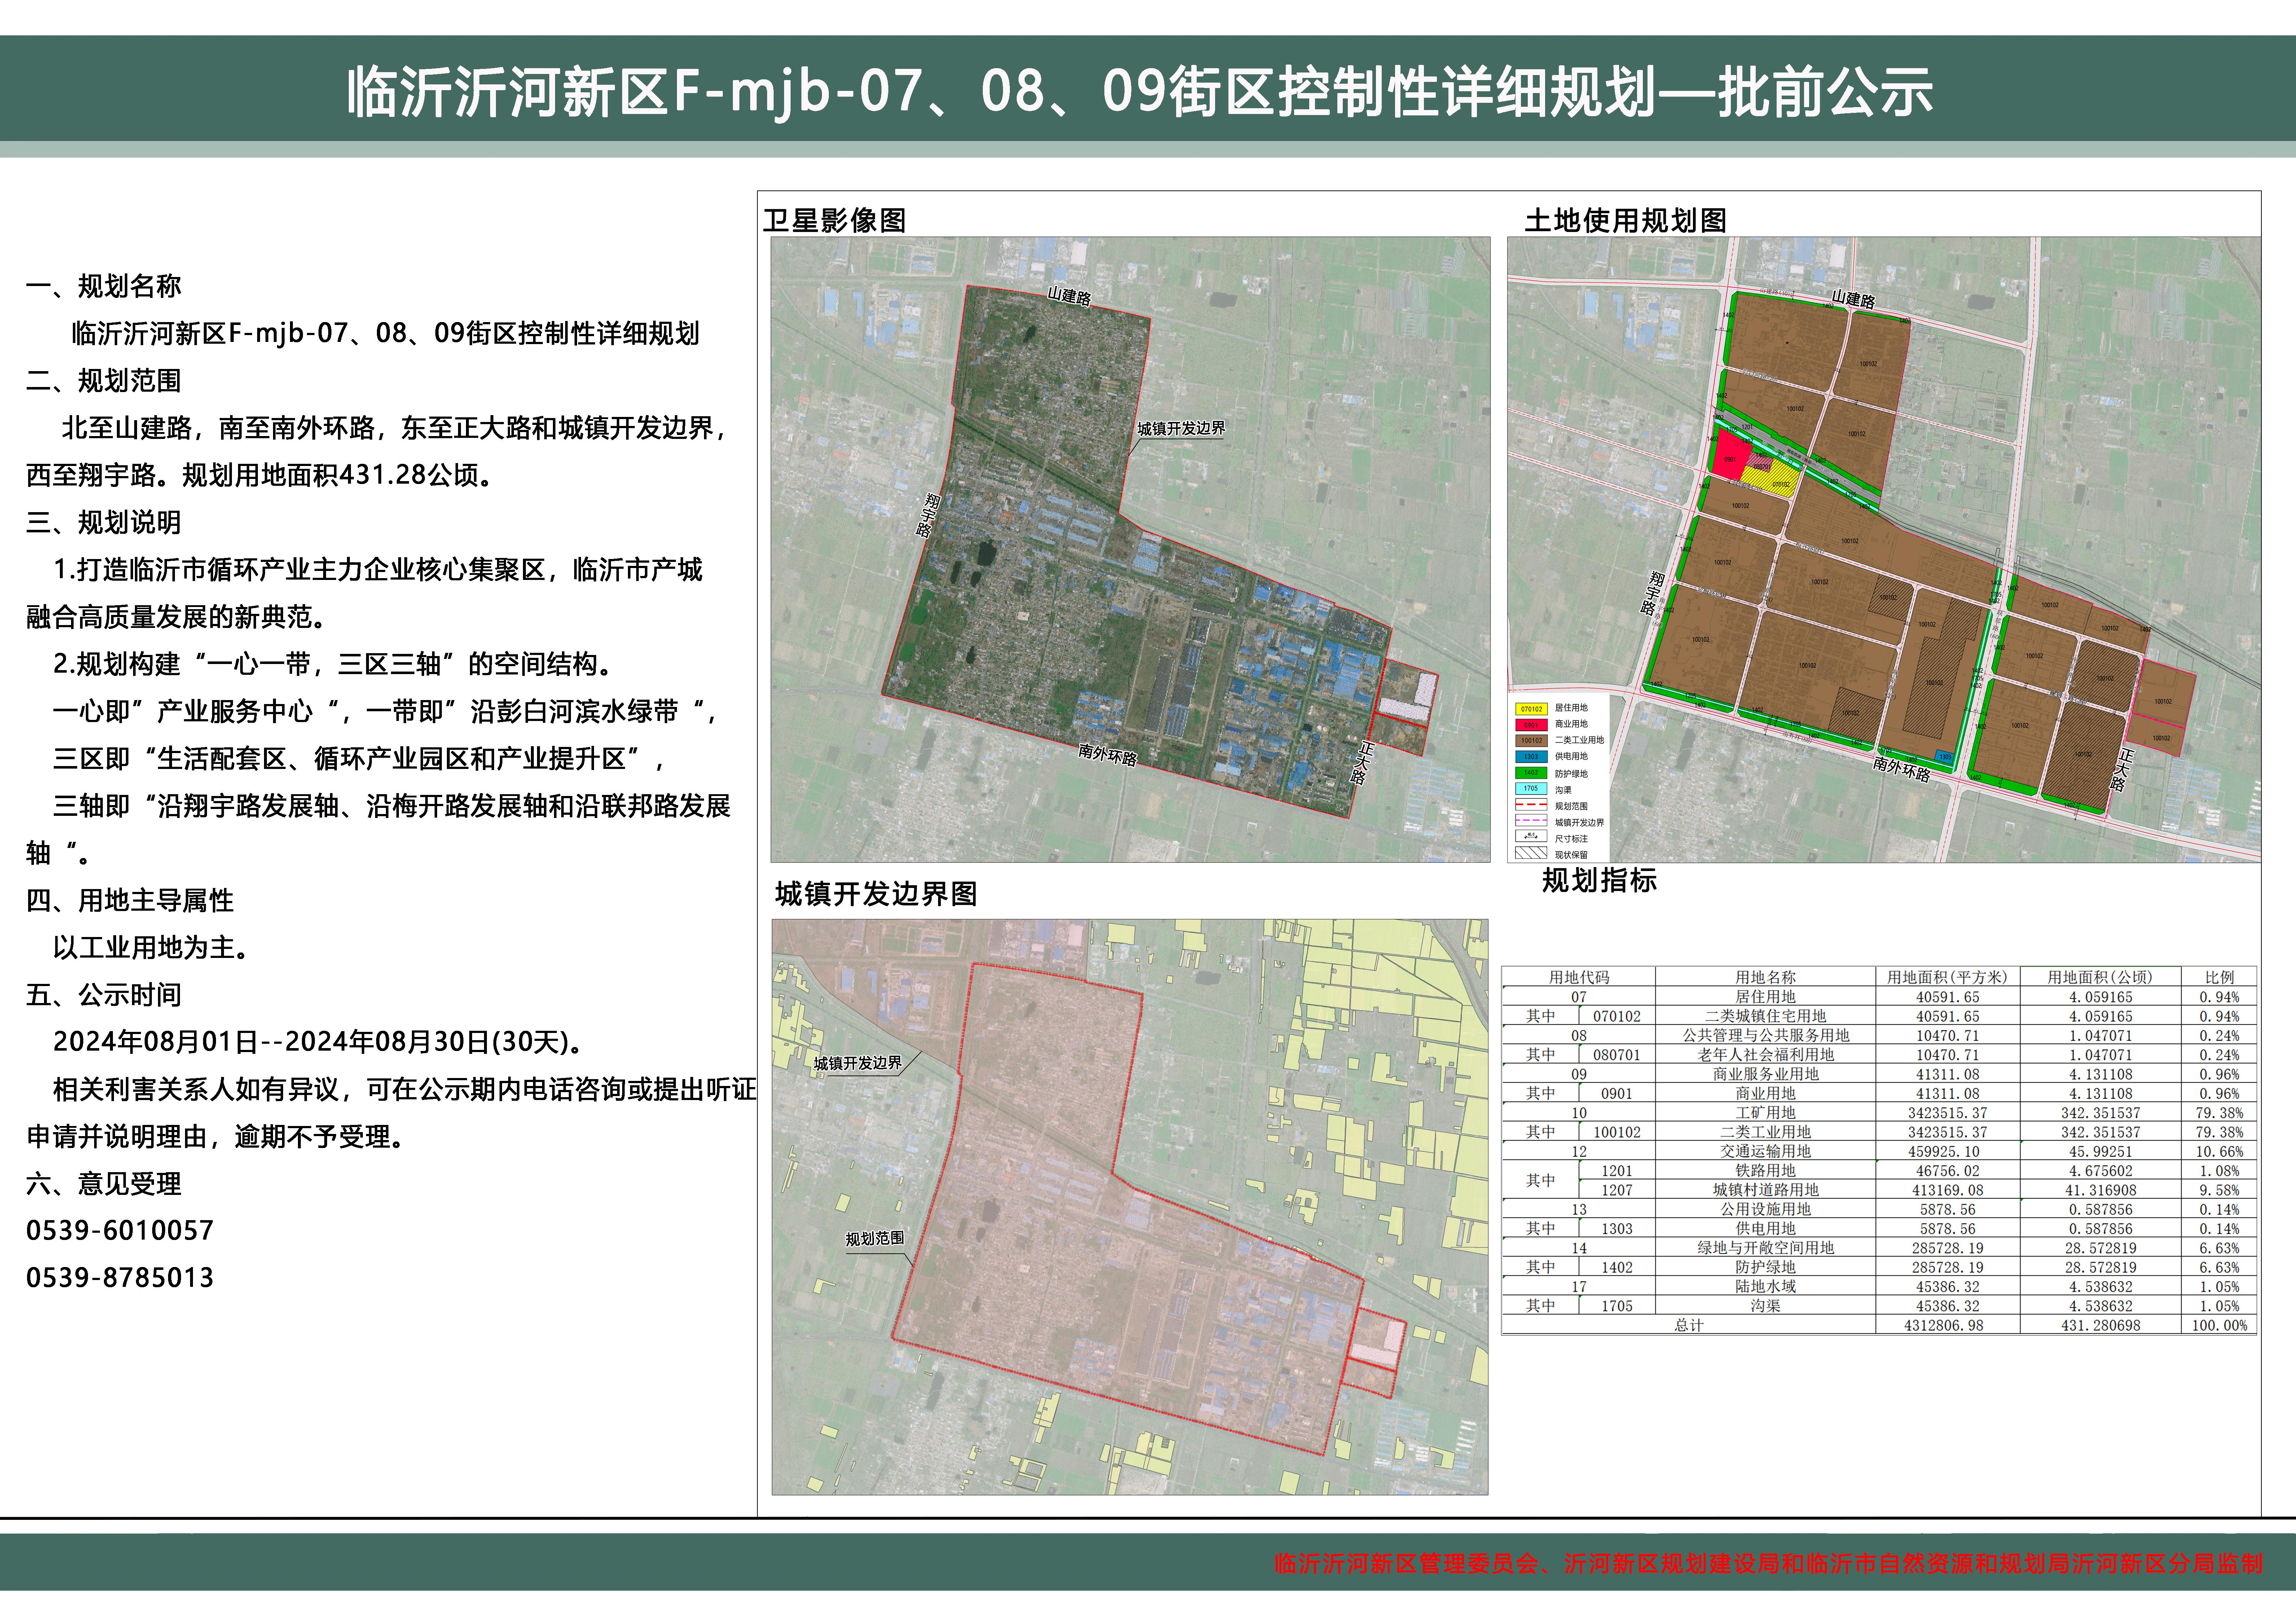The image size is (2296, 1623).
Task: Click the 交通运输用地 table cell
Action: (1765, 1151)
